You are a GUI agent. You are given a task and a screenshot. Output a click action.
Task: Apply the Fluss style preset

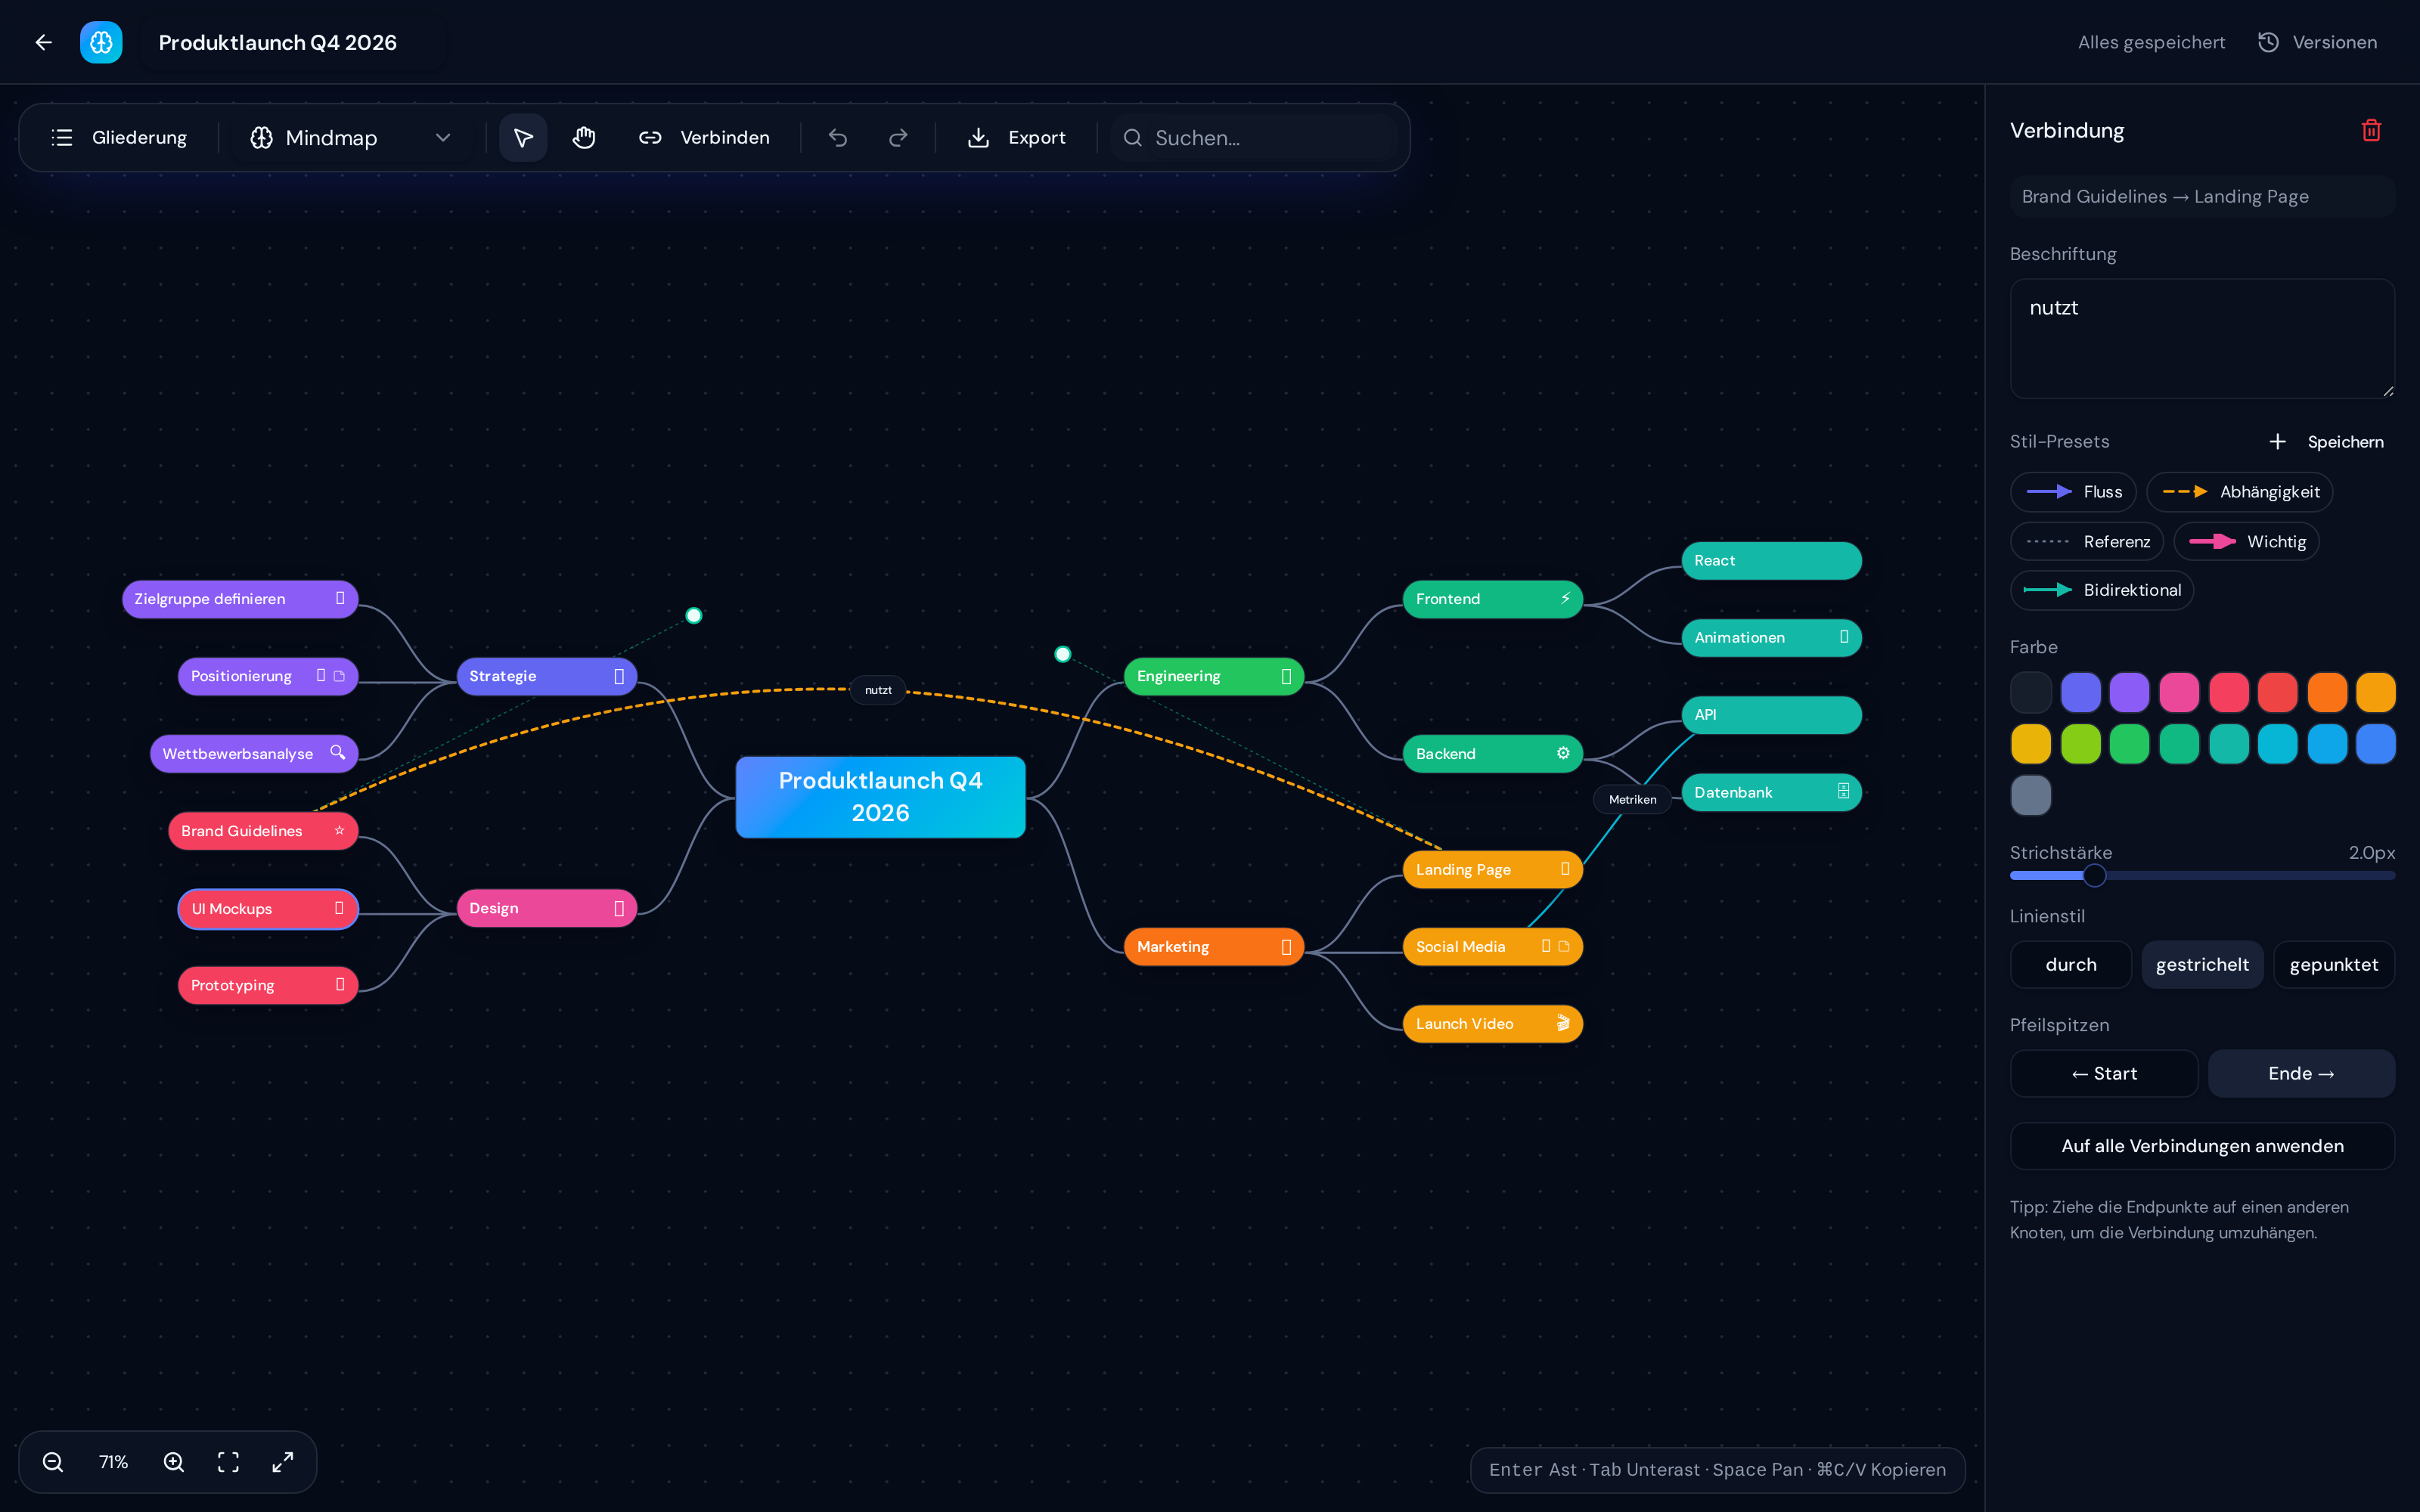2073,492
